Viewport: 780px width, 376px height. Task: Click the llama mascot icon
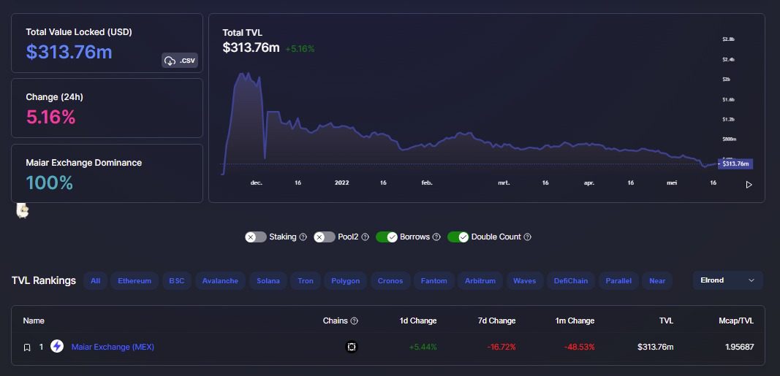tap(23, 210)
